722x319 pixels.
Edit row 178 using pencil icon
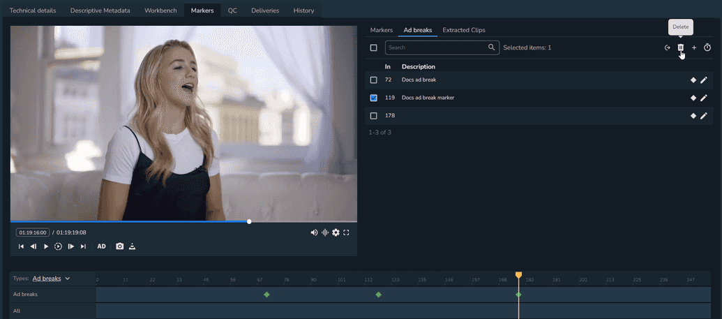(704, 116)
